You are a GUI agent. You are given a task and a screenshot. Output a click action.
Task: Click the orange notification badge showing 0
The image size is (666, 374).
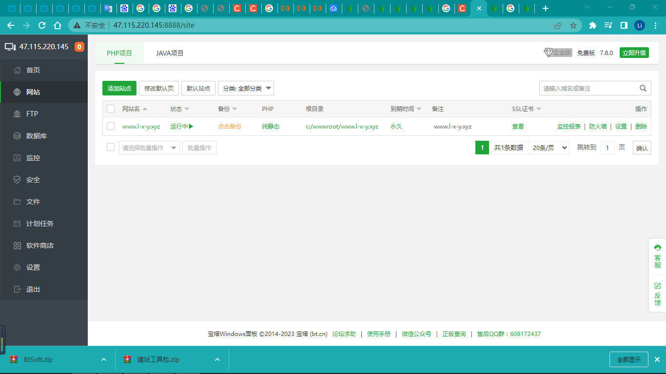tap(79, 47)
